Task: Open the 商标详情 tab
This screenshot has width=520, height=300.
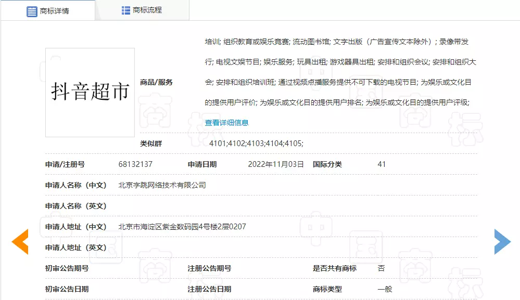Action: click(48, 10)
